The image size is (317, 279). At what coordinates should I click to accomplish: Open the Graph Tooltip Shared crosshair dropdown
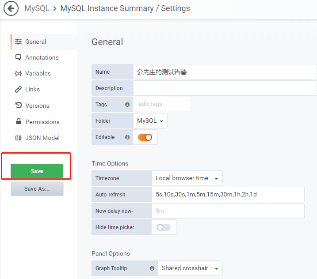(x=190, y=268)
